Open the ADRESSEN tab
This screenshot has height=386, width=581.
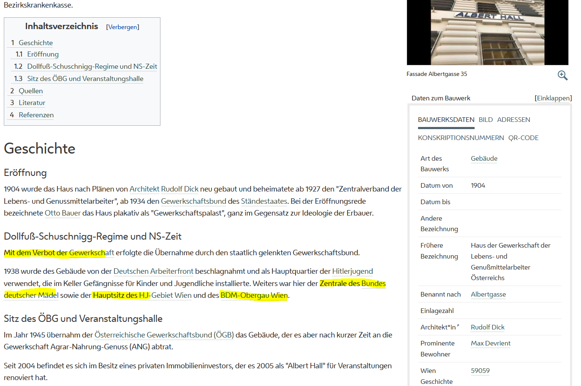513,120
